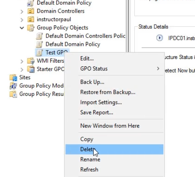Choose Save Report... from the menu

click(x=114, y=112)
